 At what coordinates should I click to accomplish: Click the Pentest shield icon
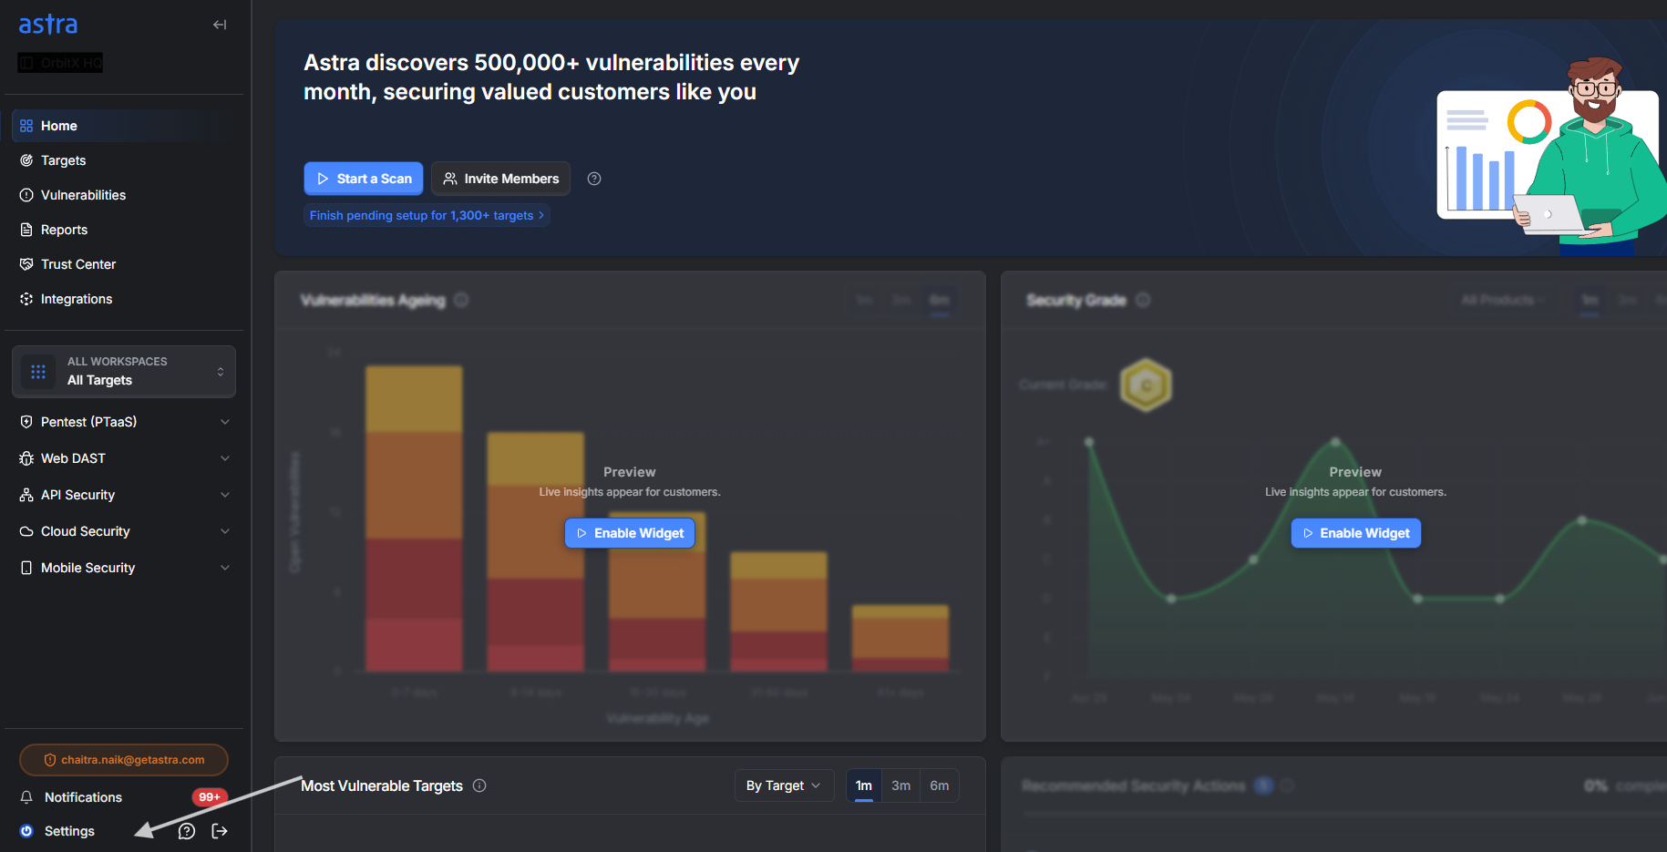pos(26,422)
